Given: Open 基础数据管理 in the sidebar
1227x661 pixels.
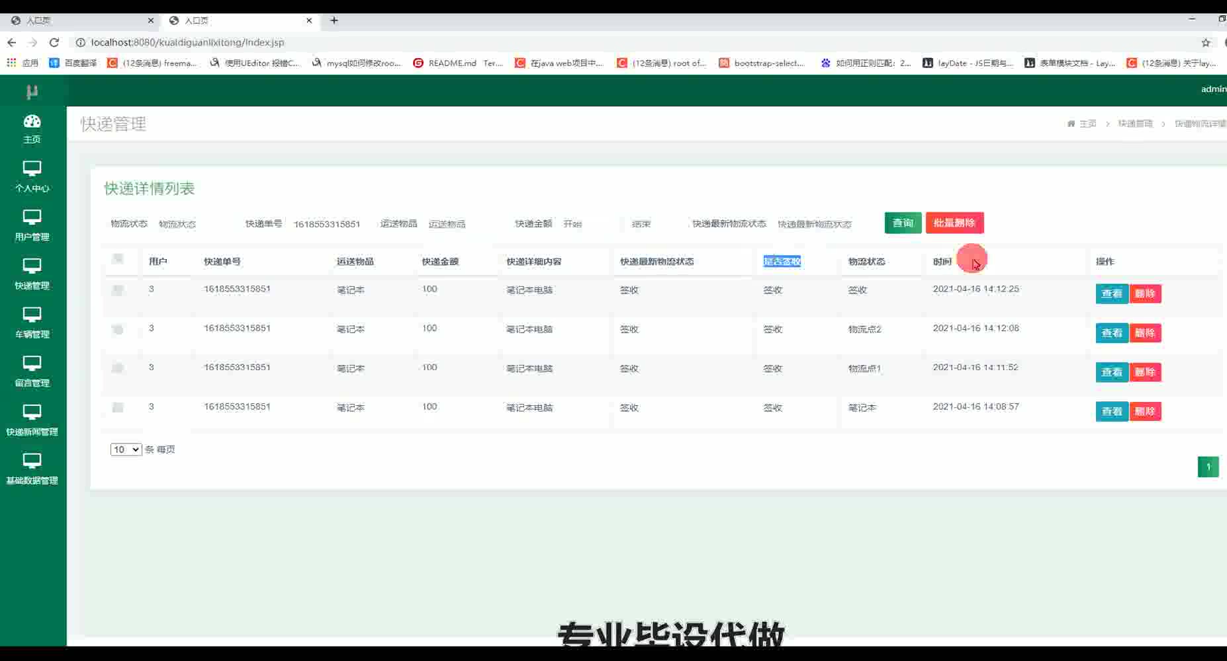Looking at the screenshot, I should click(32, 469).
